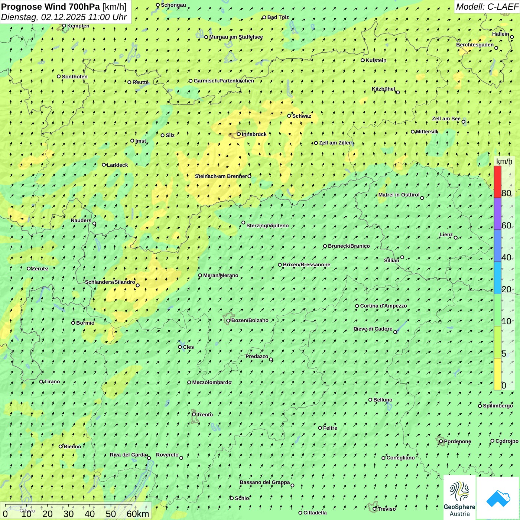The height and width of the screenshot is (520, 520).
Task: Click the 'Feltre' label
Action: [x=330, y=428]
